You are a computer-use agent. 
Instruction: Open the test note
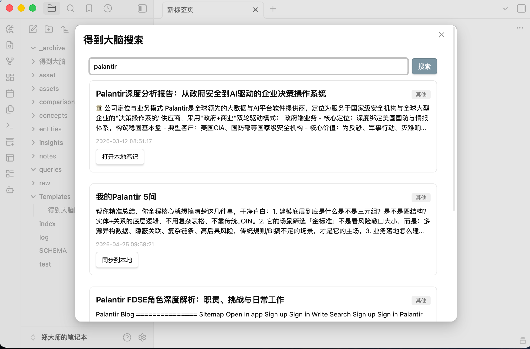[x=45, y=264]
